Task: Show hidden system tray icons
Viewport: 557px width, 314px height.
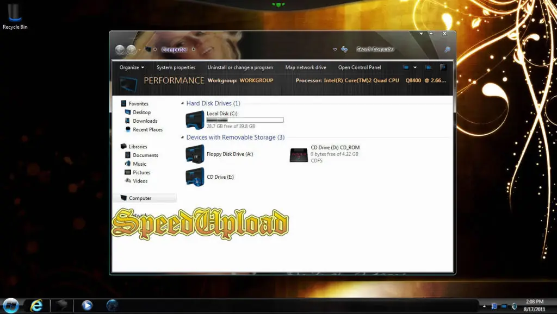Action: coord(485,306)
